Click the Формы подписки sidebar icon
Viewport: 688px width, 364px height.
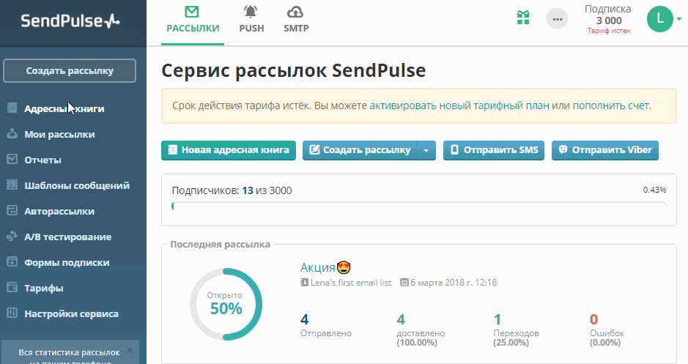point(12,261)
